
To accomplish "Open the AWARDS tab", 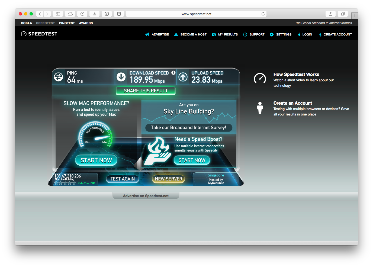I will point(86,23).
